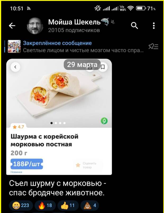Tap the pinned message thumbnail image
Screen dimensions: 164x213
[x=14, y=46]
